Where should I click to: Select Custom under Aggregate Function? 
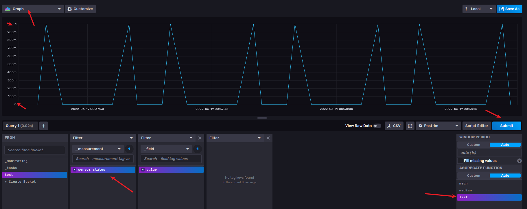click(x=473, y=176)
